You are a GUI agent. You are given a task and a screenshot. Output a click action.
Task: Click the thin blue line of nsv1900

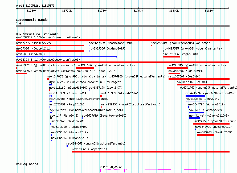coord(66,57)
